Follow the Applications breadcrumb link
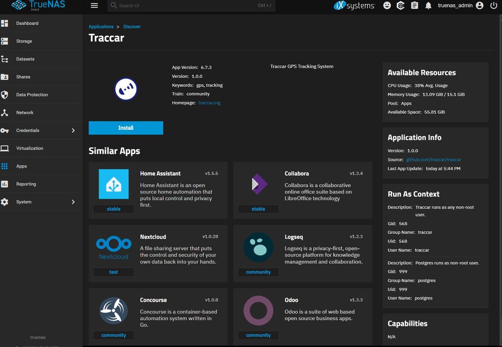This screenshot has width=502, height=347. pyautogui.click(x=101, y=26)
